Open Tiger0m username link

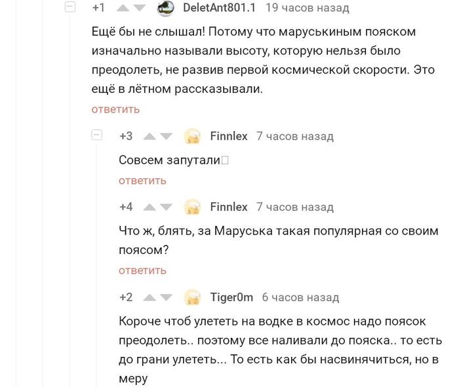click(231, 297)
